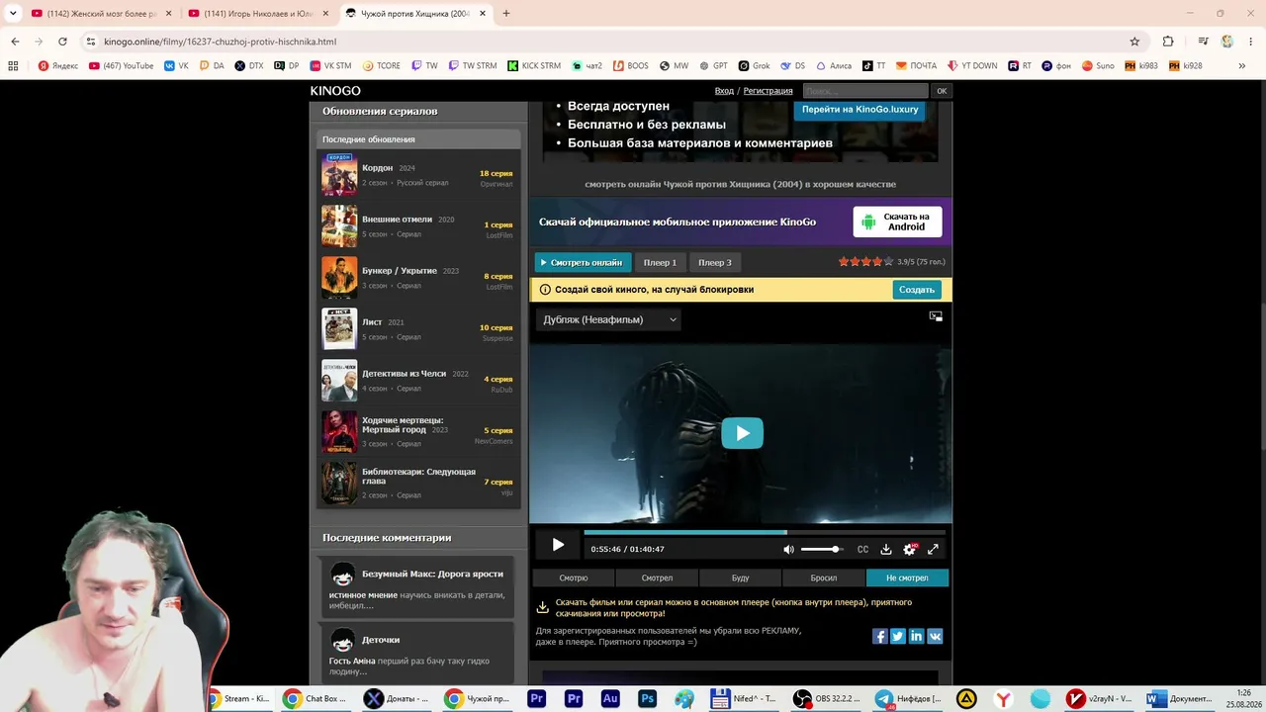The image size is (1266, 712).
Task: Click the Скачать на Android button
Action: pos(897,222)
